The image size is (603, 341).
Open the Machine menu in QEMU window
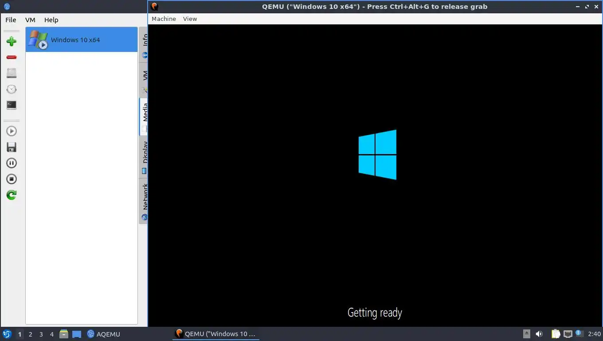point(164,19)
